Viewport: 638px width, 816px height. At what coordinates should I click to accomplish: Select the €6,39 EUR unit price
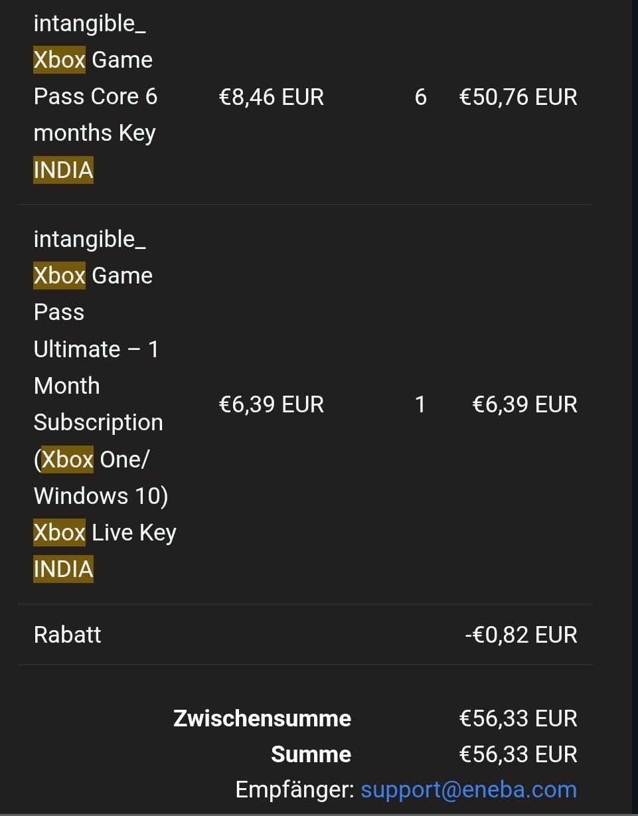coord(272,404)
